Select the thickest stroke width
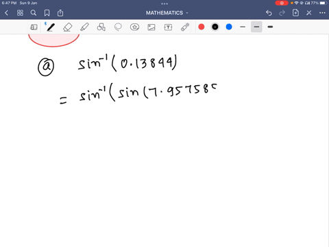Screen dimensions: 329x247 pos(270,27)
